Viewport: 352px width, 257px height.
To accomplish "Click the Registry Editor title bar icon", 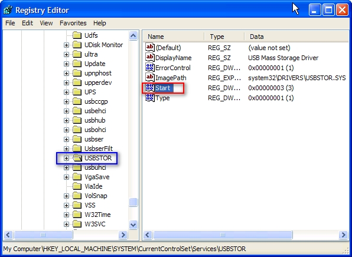I will point(8,10).
